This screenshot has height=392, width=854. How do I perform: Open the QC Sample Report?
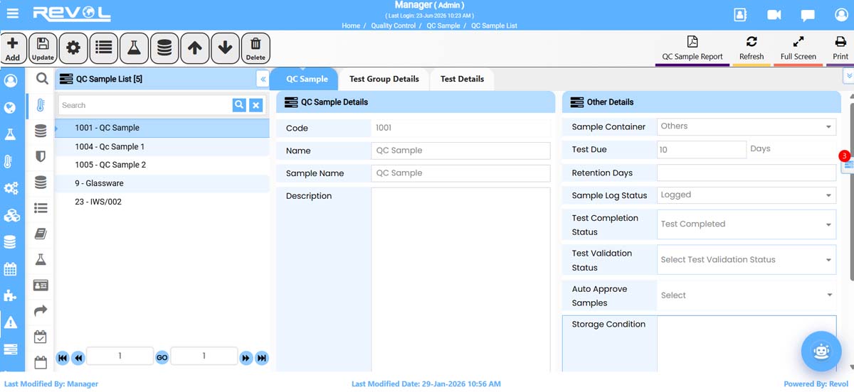click(692, 48)
